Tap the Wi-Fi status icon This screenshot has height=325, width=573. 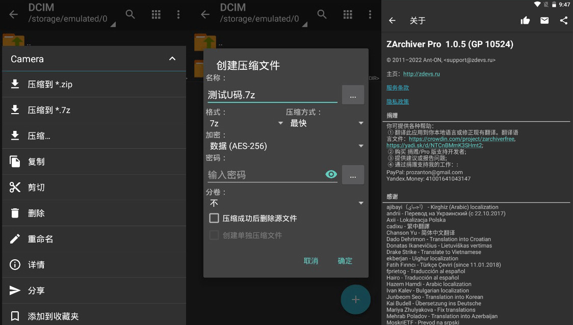(537, 5)
